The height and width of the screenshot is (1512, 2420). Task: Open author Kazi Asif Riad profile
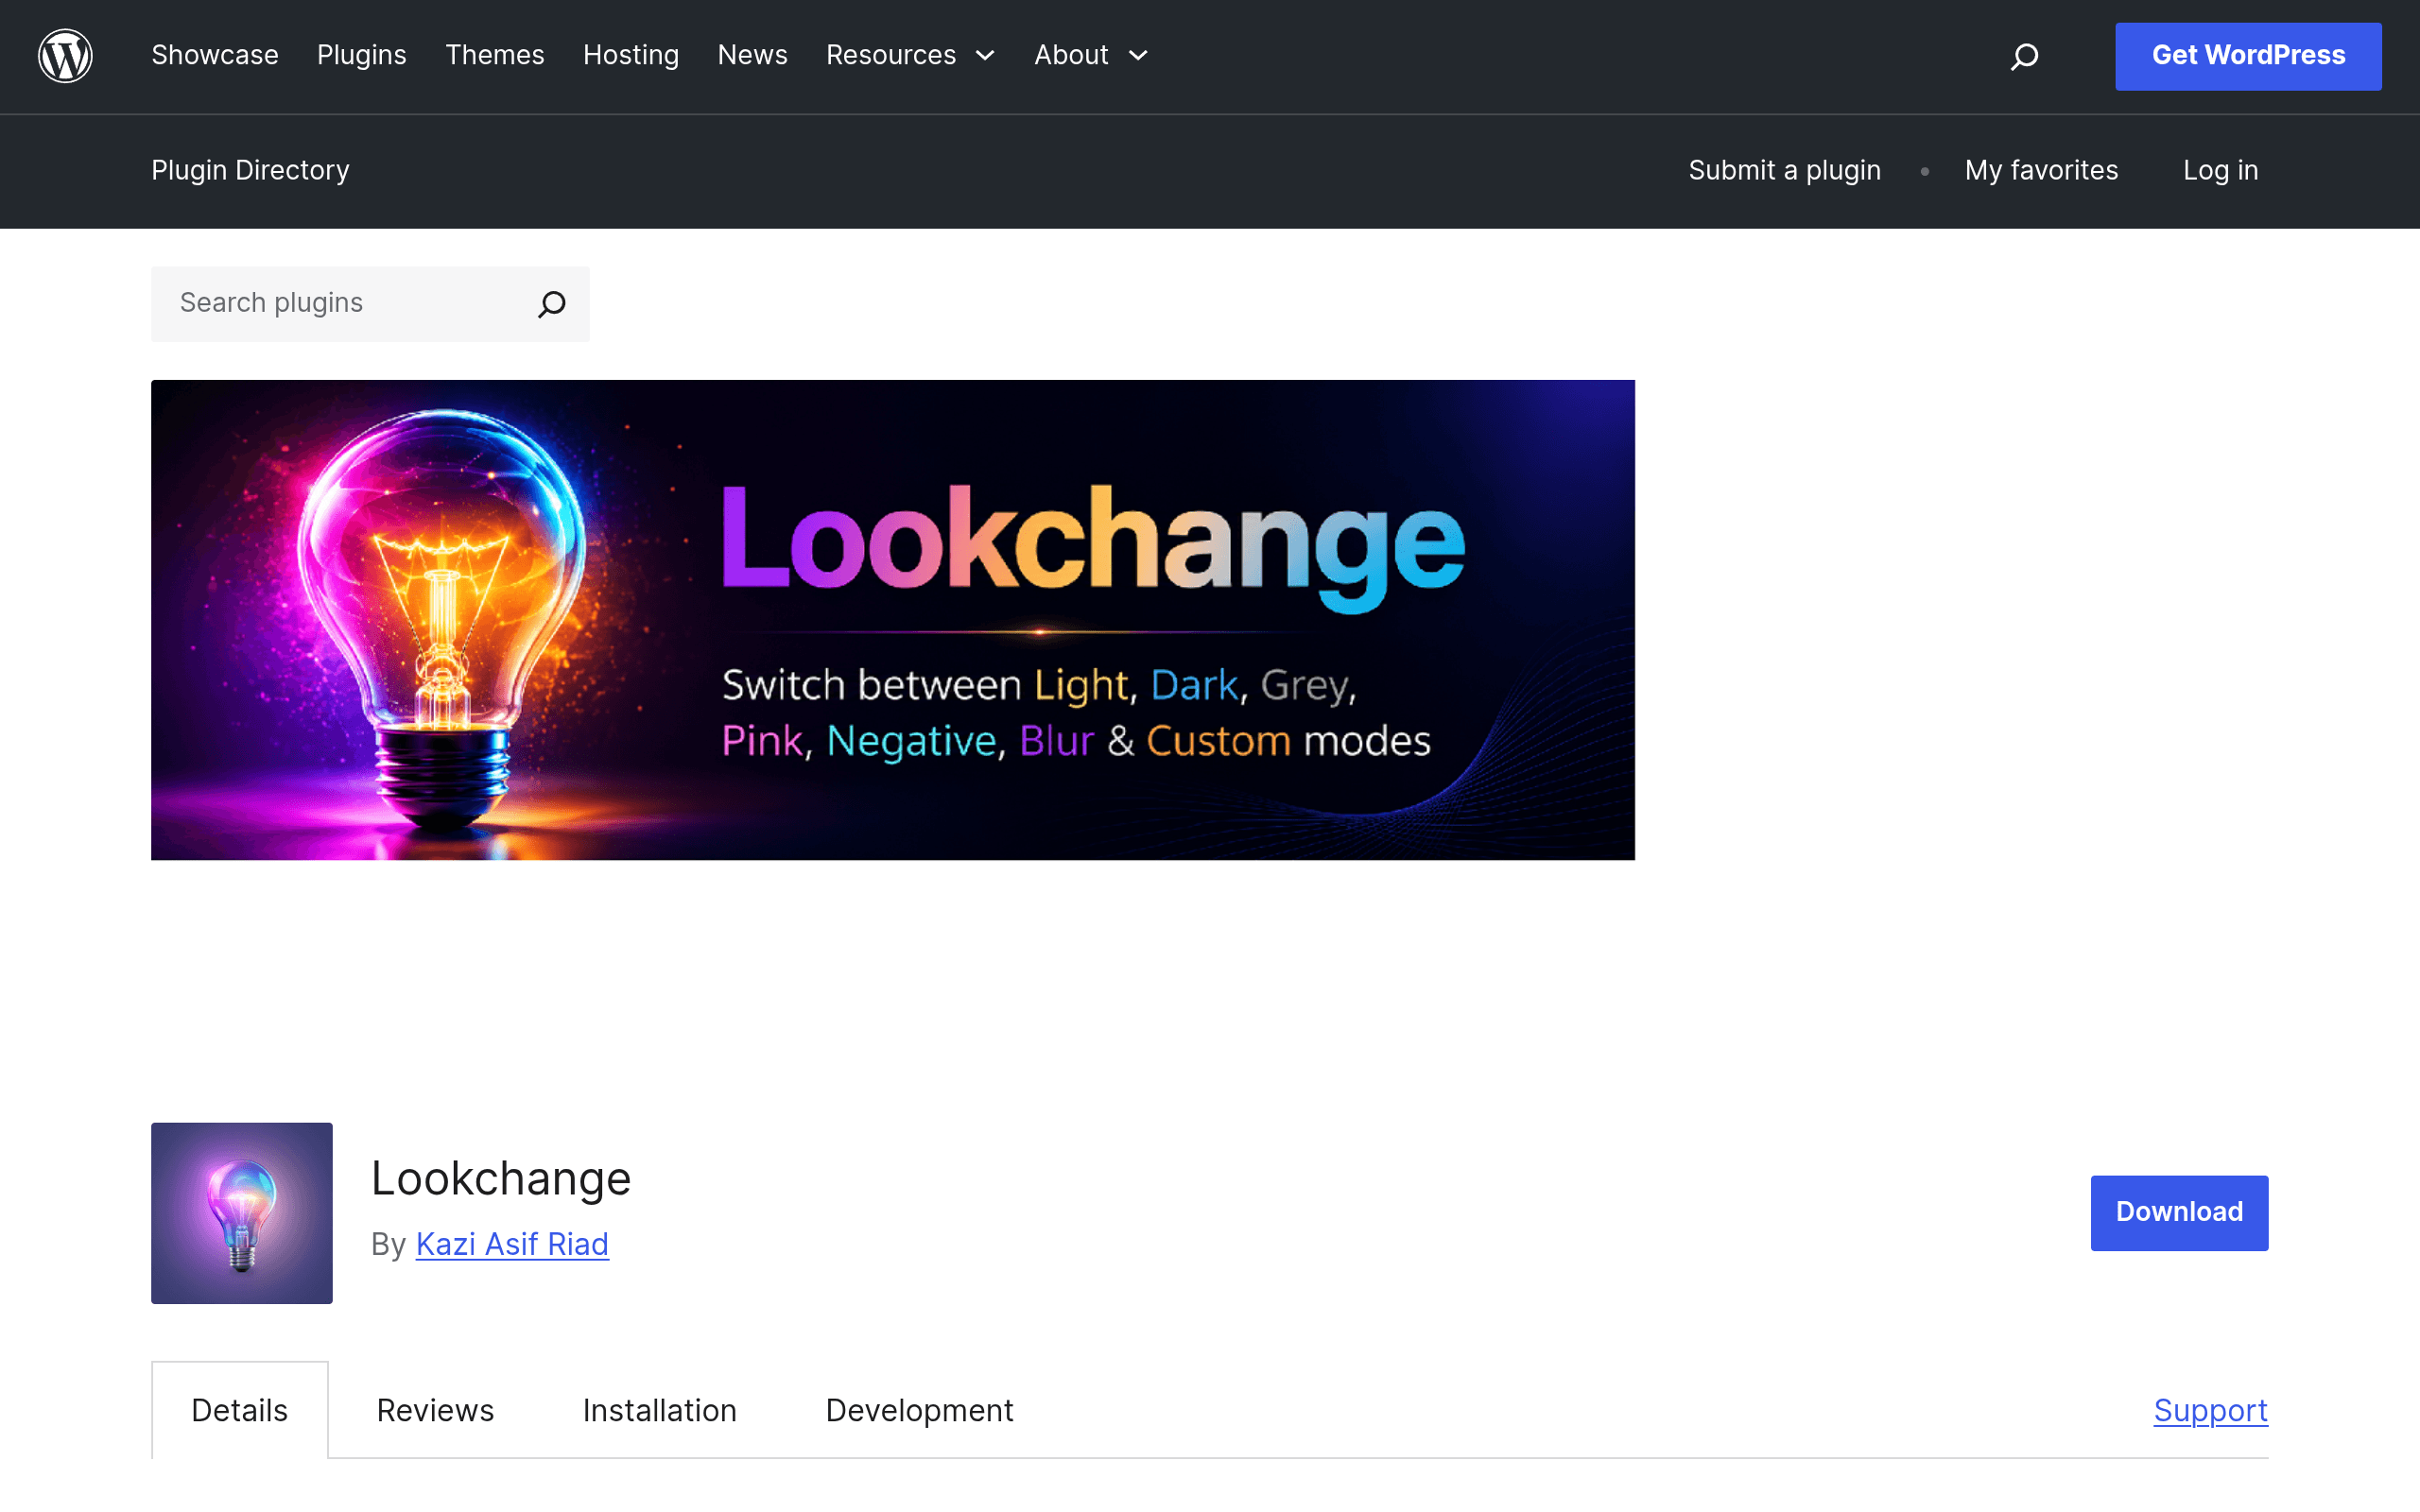tap(512, 1244)
